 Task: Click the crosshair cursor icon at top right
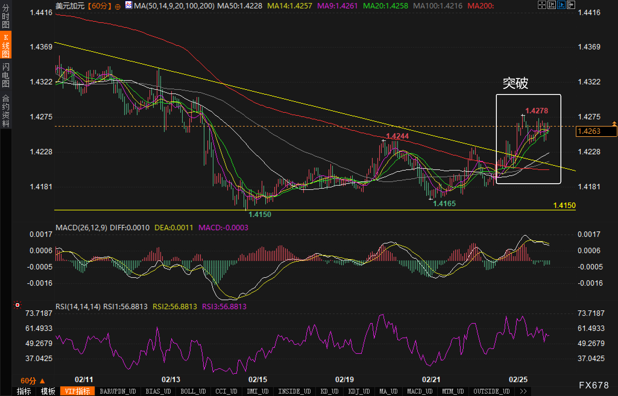pyautogui.click(x=542, y=5)
